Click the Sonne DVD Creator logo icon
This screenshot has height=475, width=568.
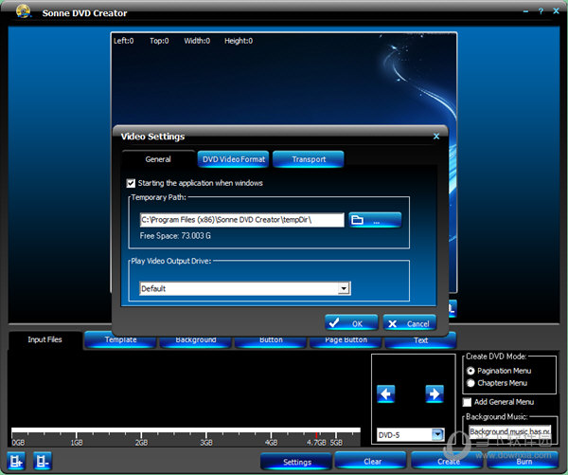[x=23, y=11]
